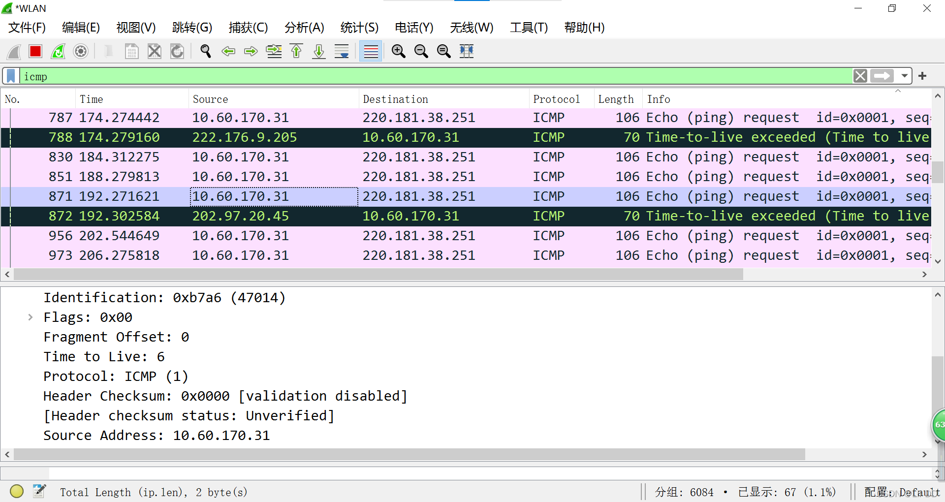Viewport: 945px width, 502px height.
Task: Open the 统计(S) menu
Action: (x=359, y=28)
